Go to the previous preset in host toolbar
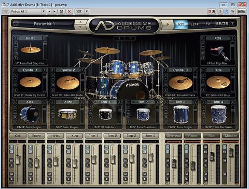The height and width of the screenshot is (189, 249). point(50,11)
